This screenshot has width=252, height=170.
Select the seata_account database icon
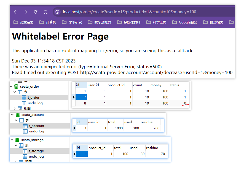(18, 115)
